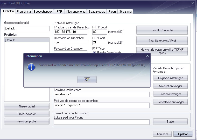The image size is (197, 140).
Task: Click the FTP Poort field
Action: click(x=100, y=42)
